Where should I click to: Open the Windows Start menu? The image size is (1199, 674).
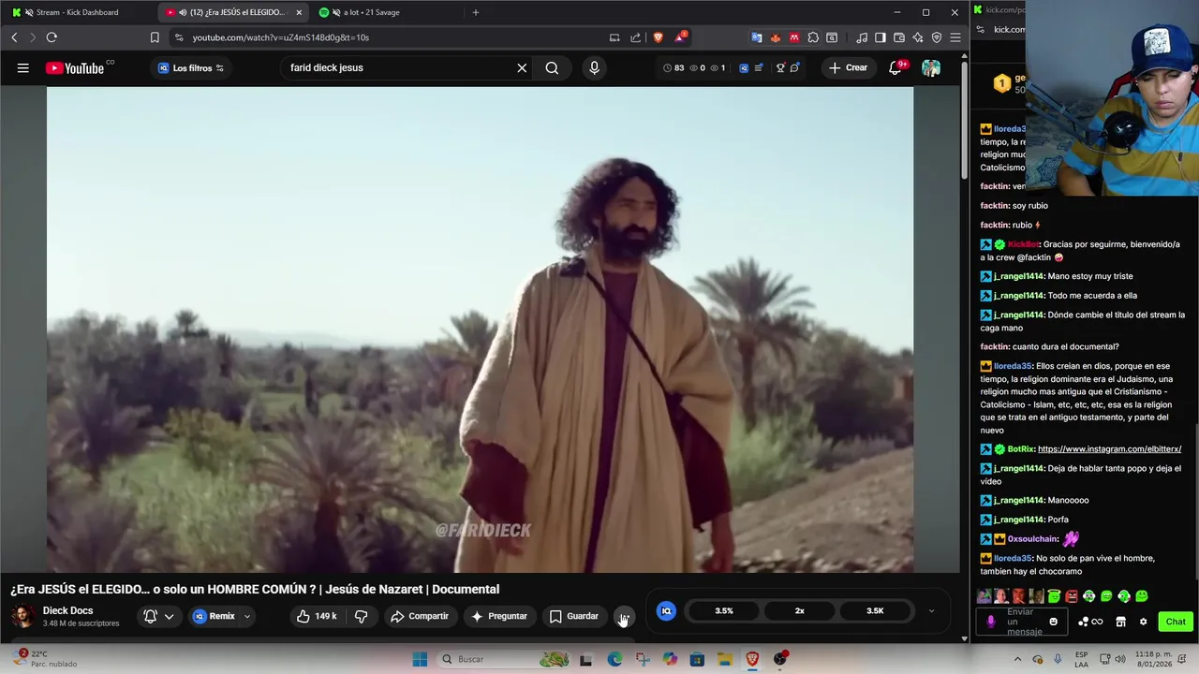[420, 659]
